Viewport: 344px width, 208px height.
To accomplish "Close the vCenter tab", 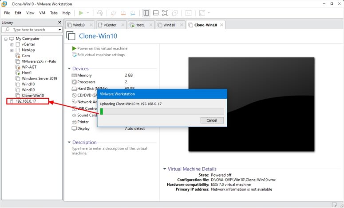I will click(123, 25).
